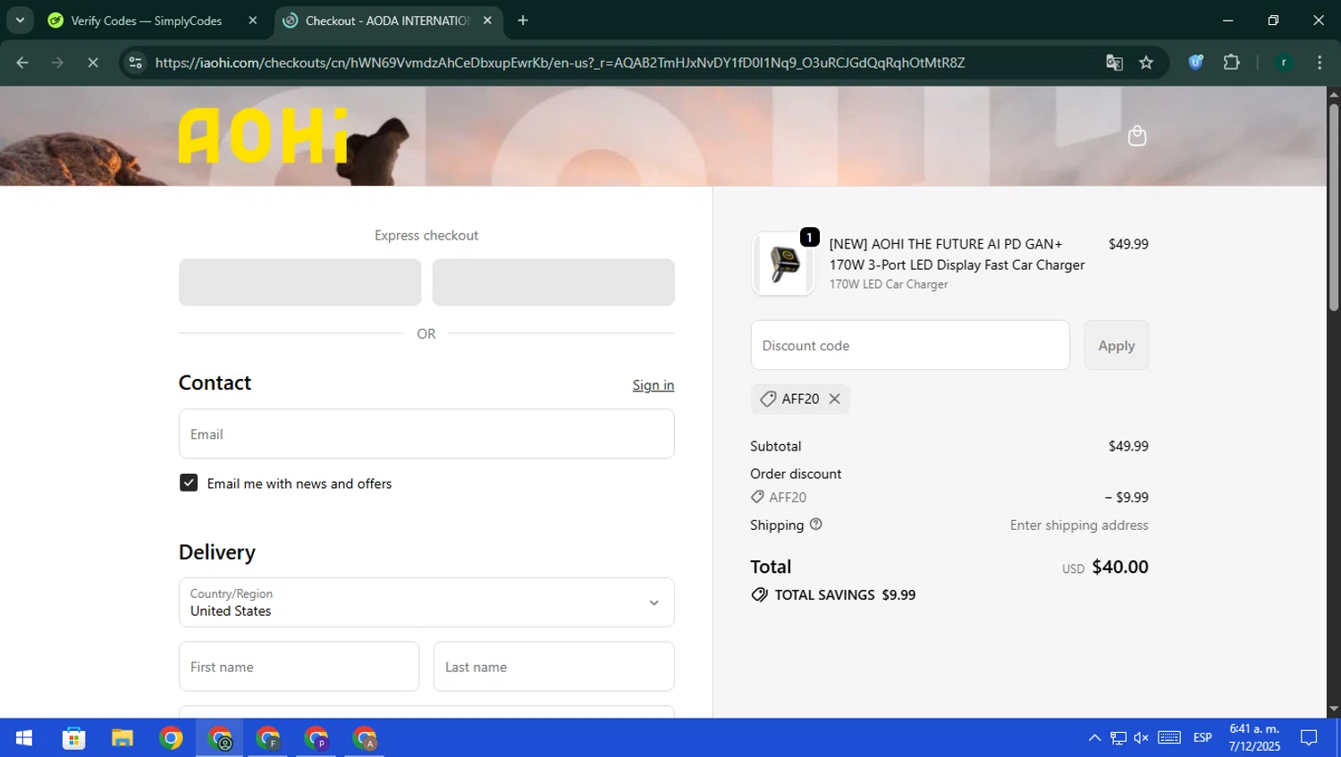Switch to Verify Codes — SimplyCodes tab

click(x=146, y=20)
